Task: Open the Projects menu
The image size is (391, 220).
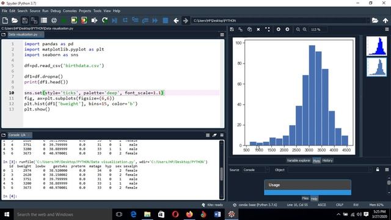Action: pos(85,11)
